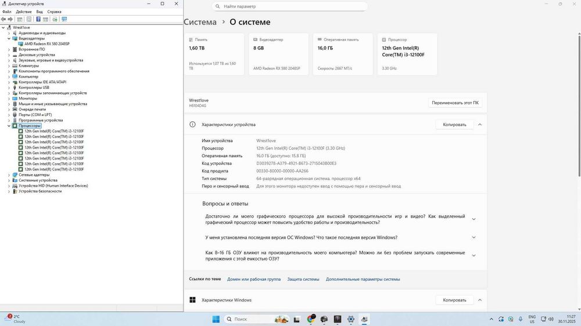Image resolution: width=581 pixels, height=326 pixels.
Task: Select Контроллеры IDE ATA/ATAPI item
Action: pyautogui.click(x=42, y=82)
